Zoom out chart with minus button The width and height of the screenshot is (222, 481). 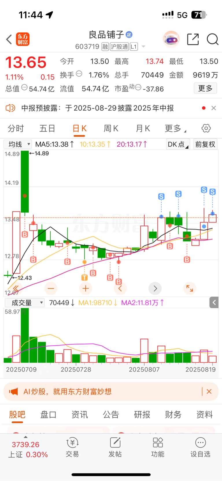[x=51, y=288]
